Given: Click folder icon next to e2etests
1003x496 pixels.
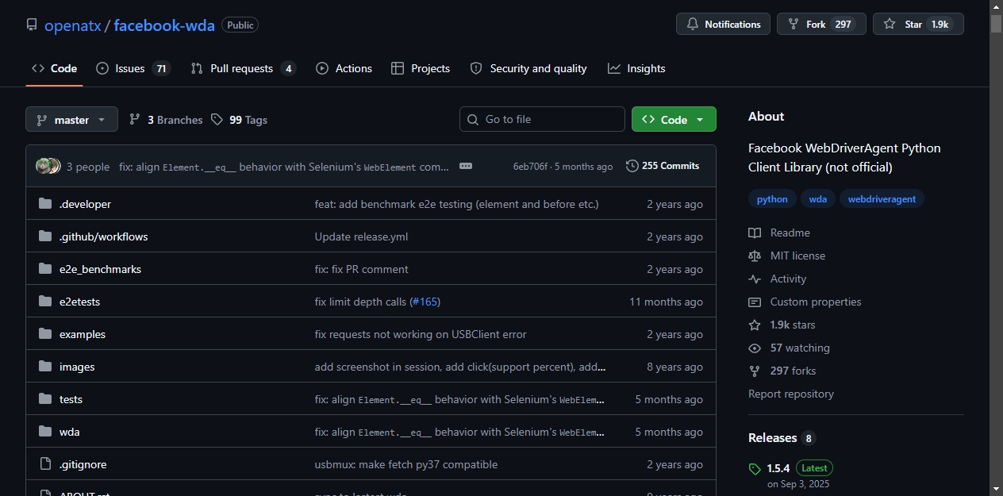Looking at the screenshot, I should click(x=45, y=302).
